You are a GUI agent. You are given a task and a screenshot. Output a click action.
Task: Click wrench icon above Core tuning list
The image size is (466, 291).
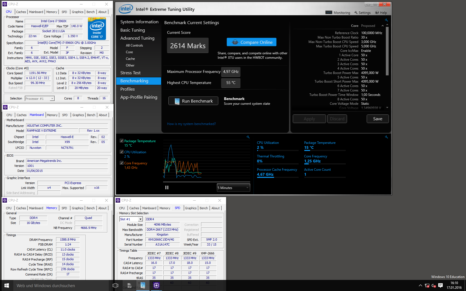pos(386,20)
